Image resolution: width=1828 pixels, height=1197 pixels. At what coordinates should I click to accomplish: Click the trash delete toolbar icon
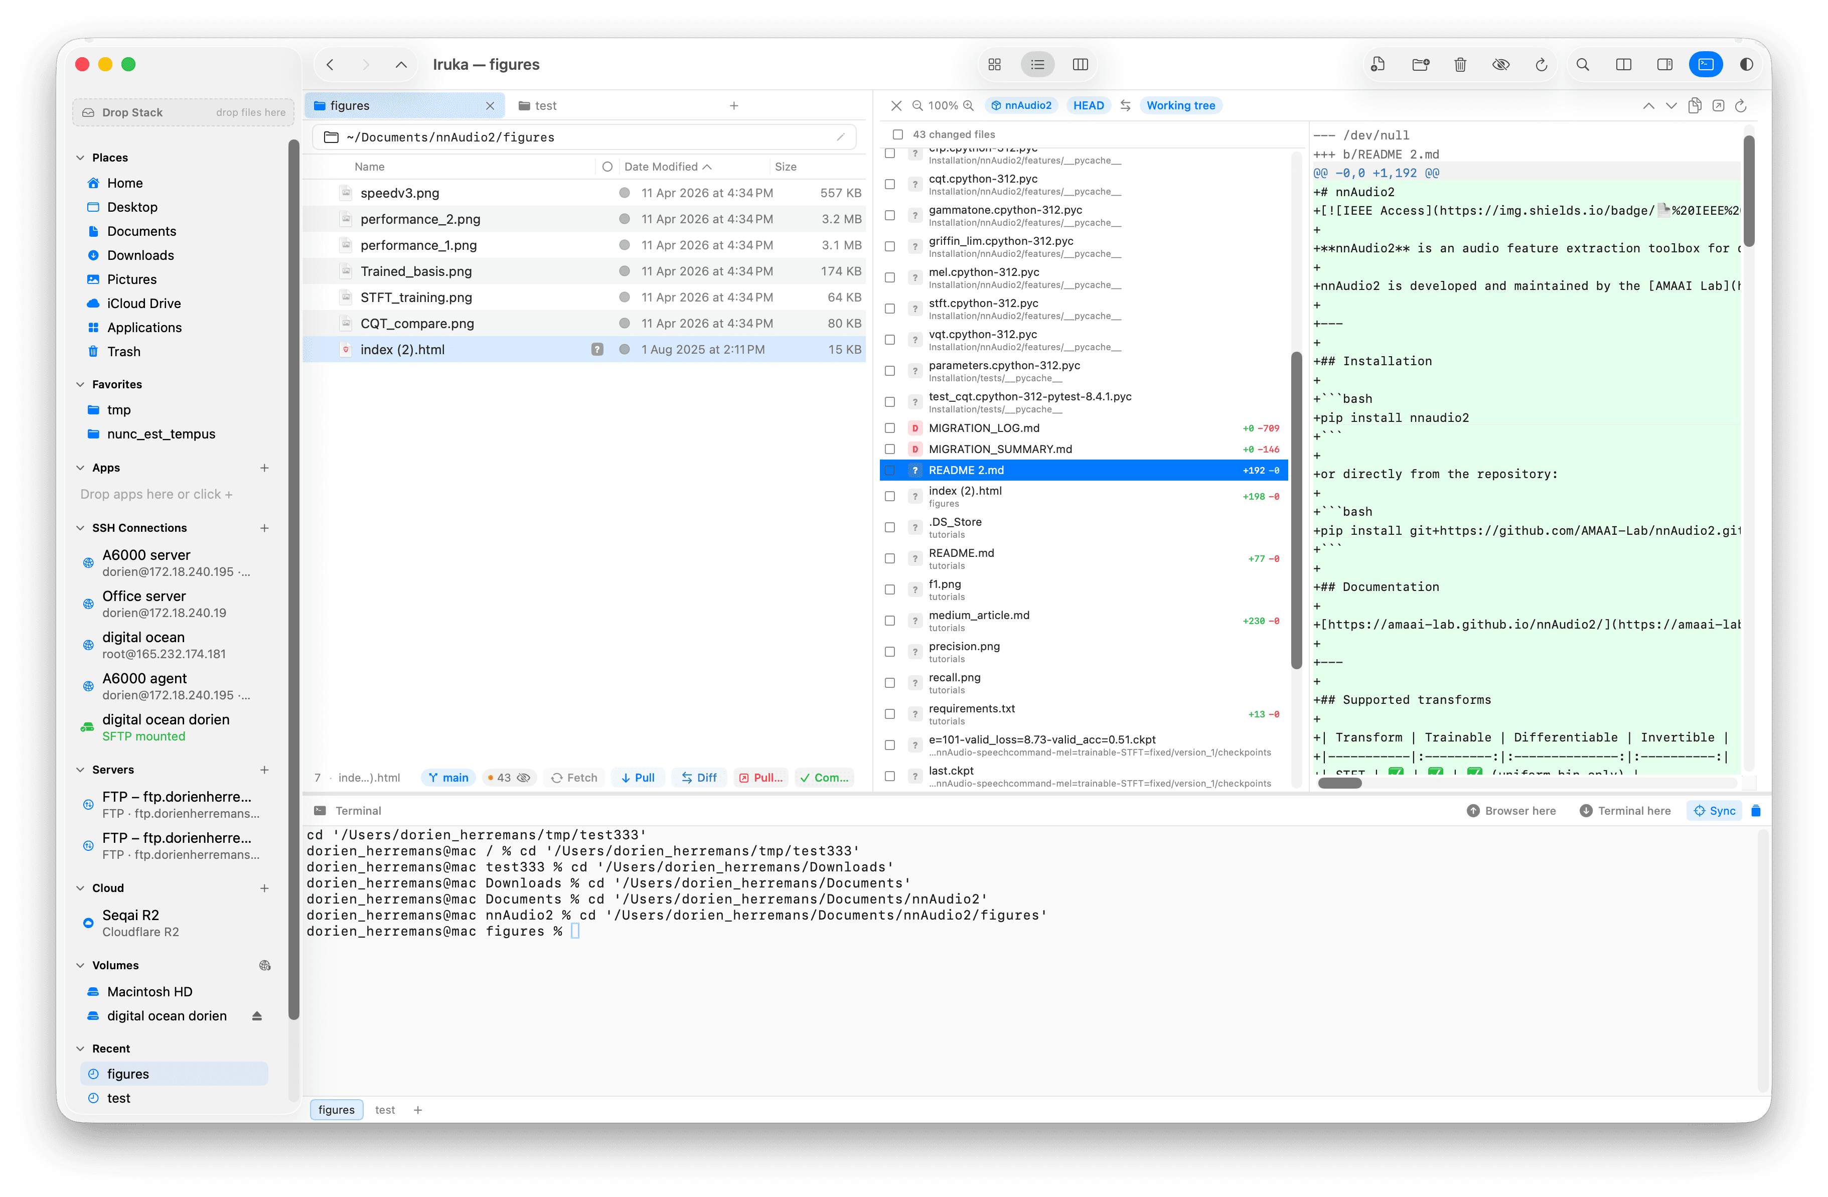(1460, 65)
